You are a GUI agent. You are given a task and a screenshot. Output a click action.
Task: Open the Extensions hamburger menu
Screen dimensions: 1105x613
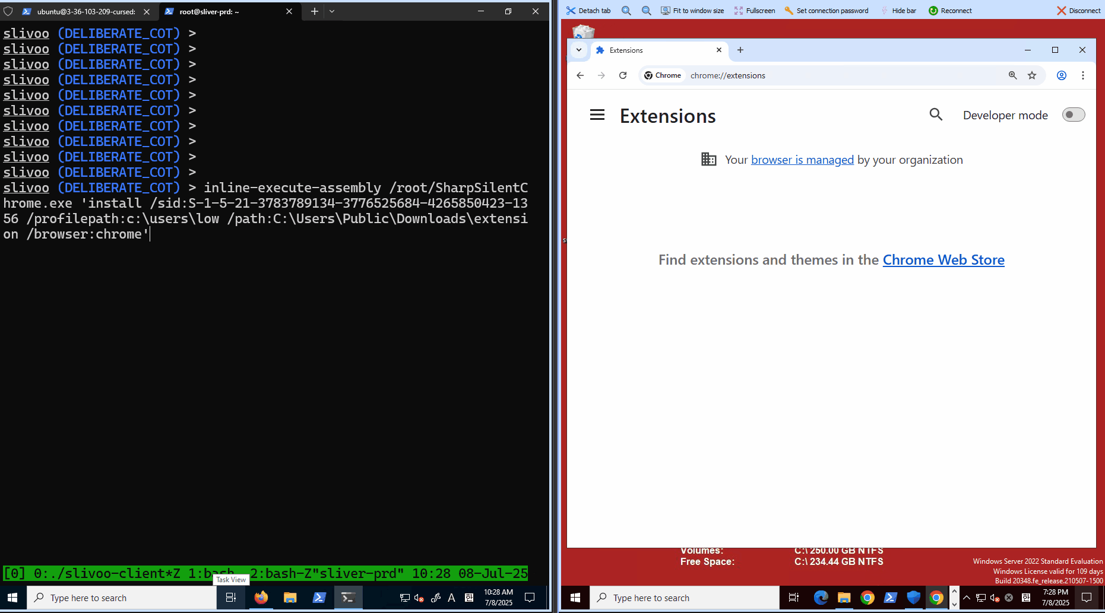[597, 115]
